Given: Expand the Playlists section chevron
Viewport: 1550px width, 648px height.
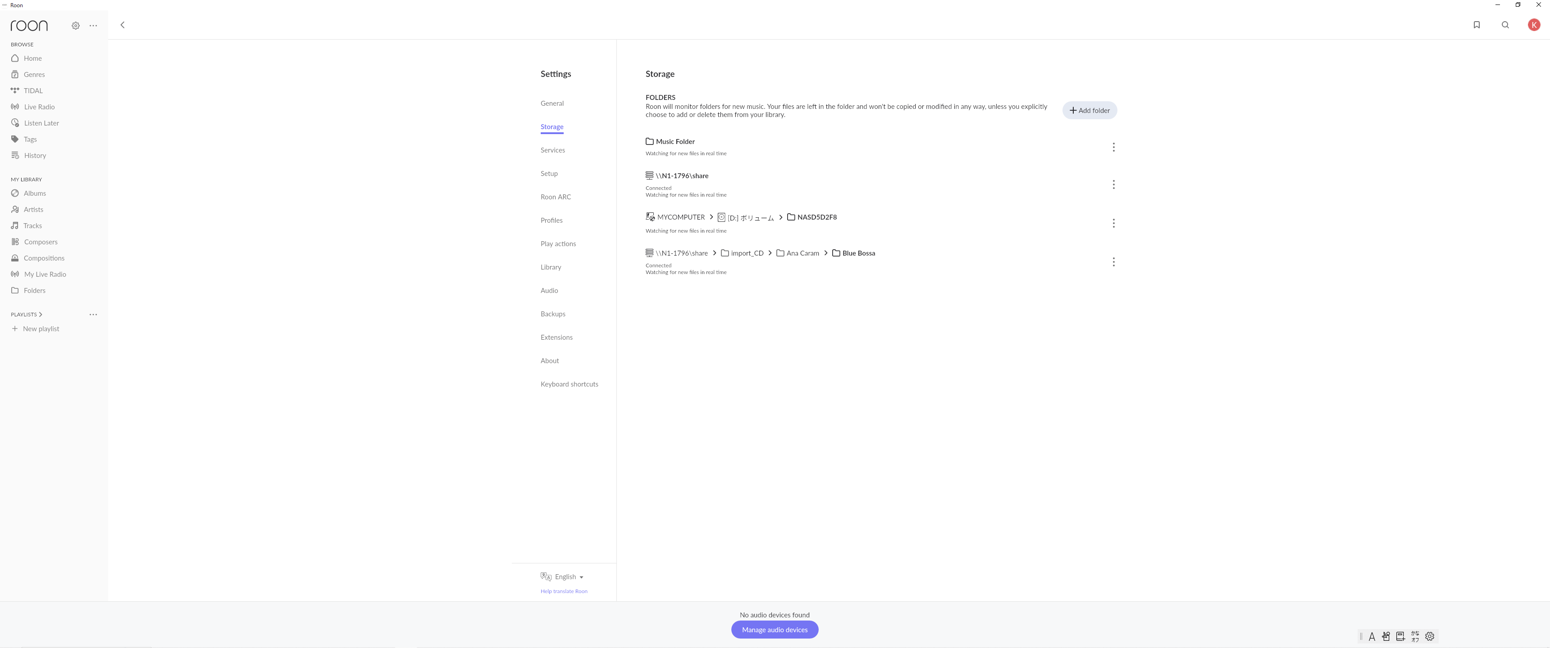Looking at the screenshot, I should pyautogui.click(x=40, y=315).
